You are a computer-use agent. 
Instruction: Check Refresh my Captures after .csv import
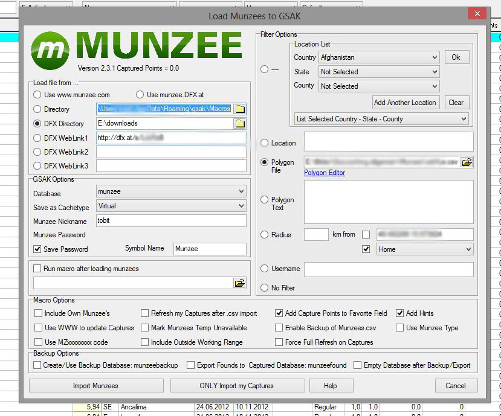tap(145, 313)
